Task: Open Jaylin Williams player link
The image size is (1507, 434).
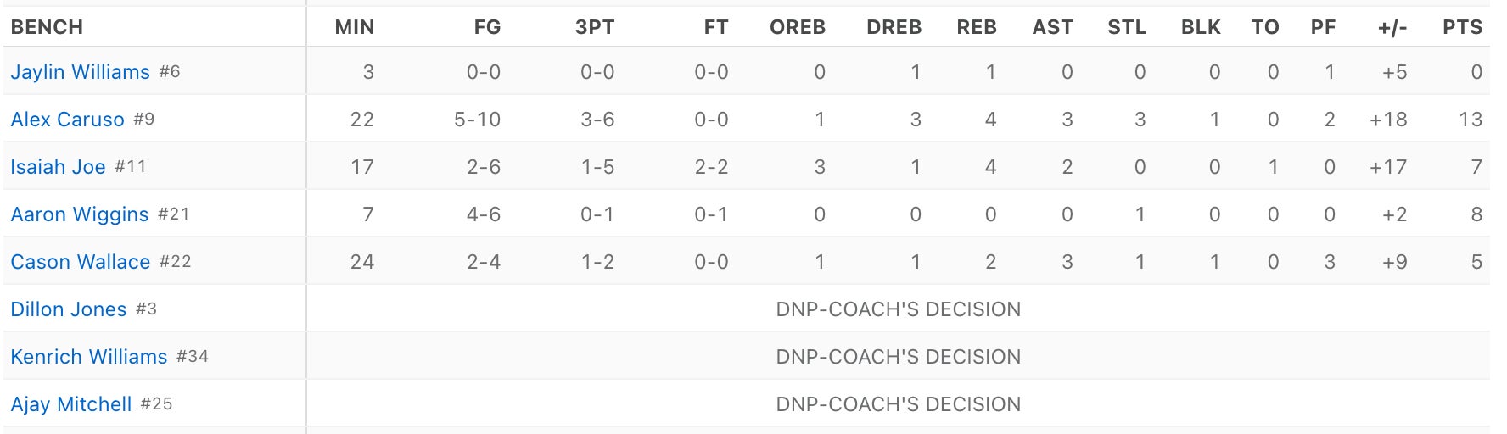Action: pos(80,72)
